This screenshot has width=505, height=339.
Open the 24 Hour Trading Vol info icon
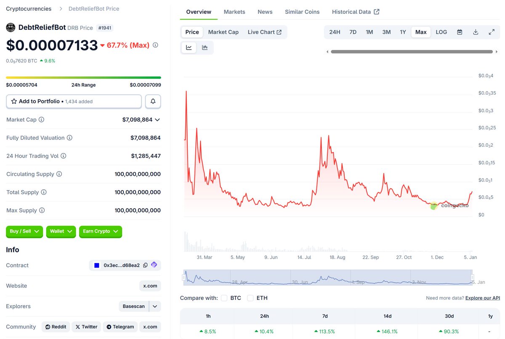coord(63,156)
